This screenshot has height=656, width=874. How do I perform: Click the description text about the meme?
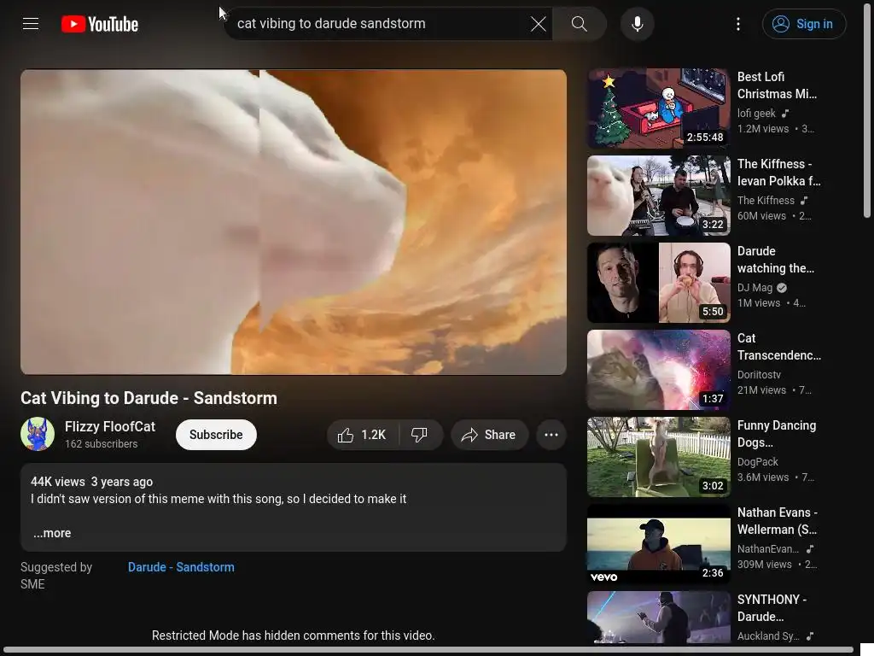(x=218, y=499)
